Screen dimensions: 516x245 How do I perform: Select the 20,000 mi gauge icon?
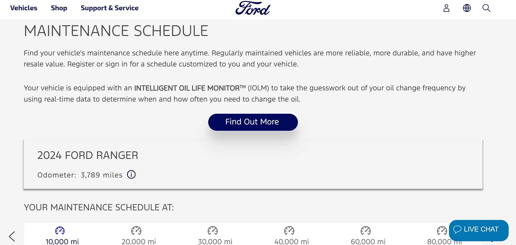[x=136, y=231]
